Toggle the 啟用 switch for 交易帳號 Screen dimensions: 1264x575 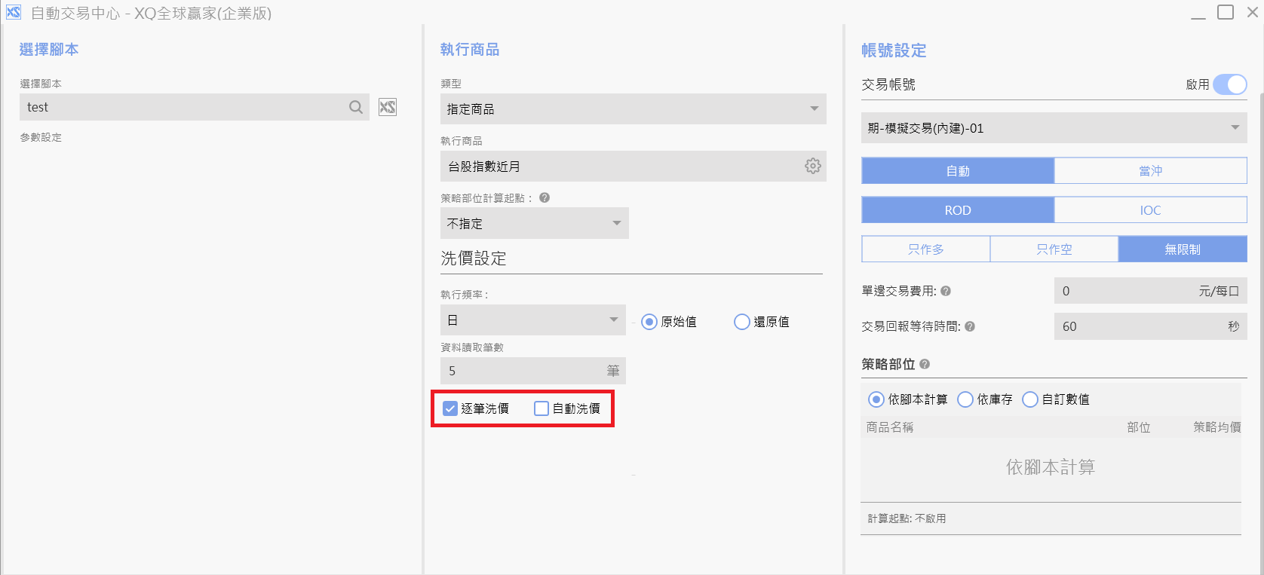pyautogui.click(x=1229, y=84)
